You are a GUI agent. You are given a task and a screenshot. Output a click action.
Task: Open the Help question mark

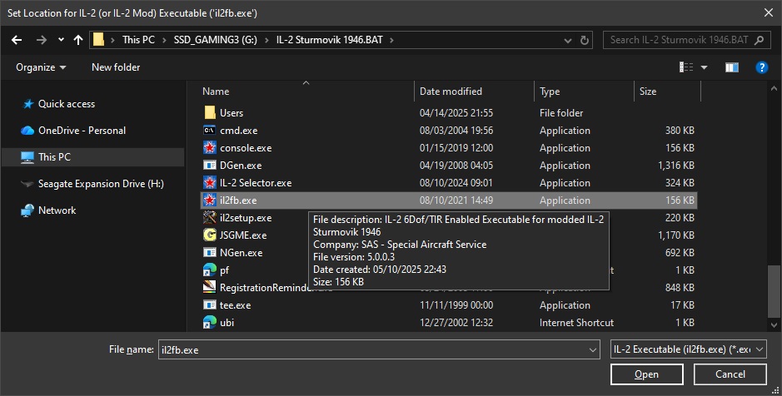pos(761,67)
